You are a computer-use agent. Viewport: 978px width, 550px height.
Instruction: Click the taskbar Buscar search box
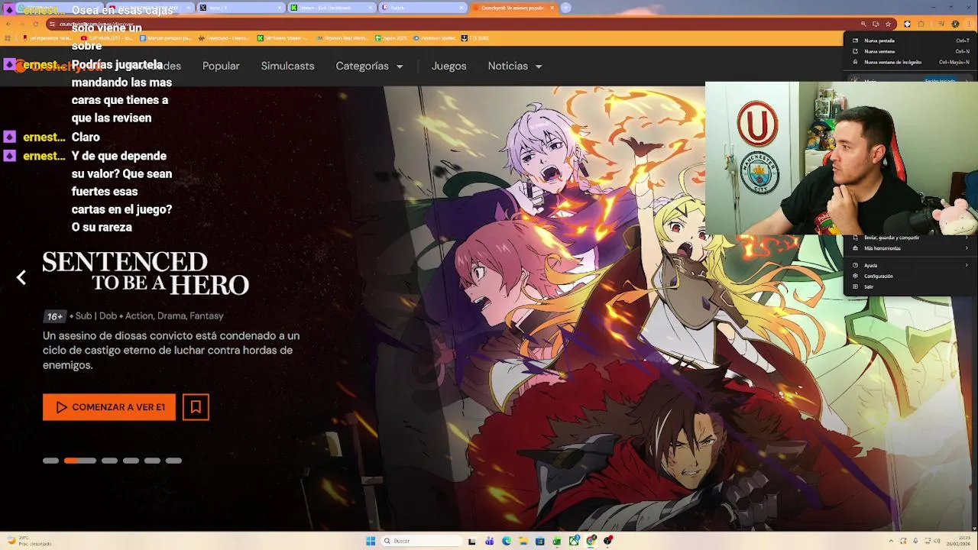click(x=420, y=541)
